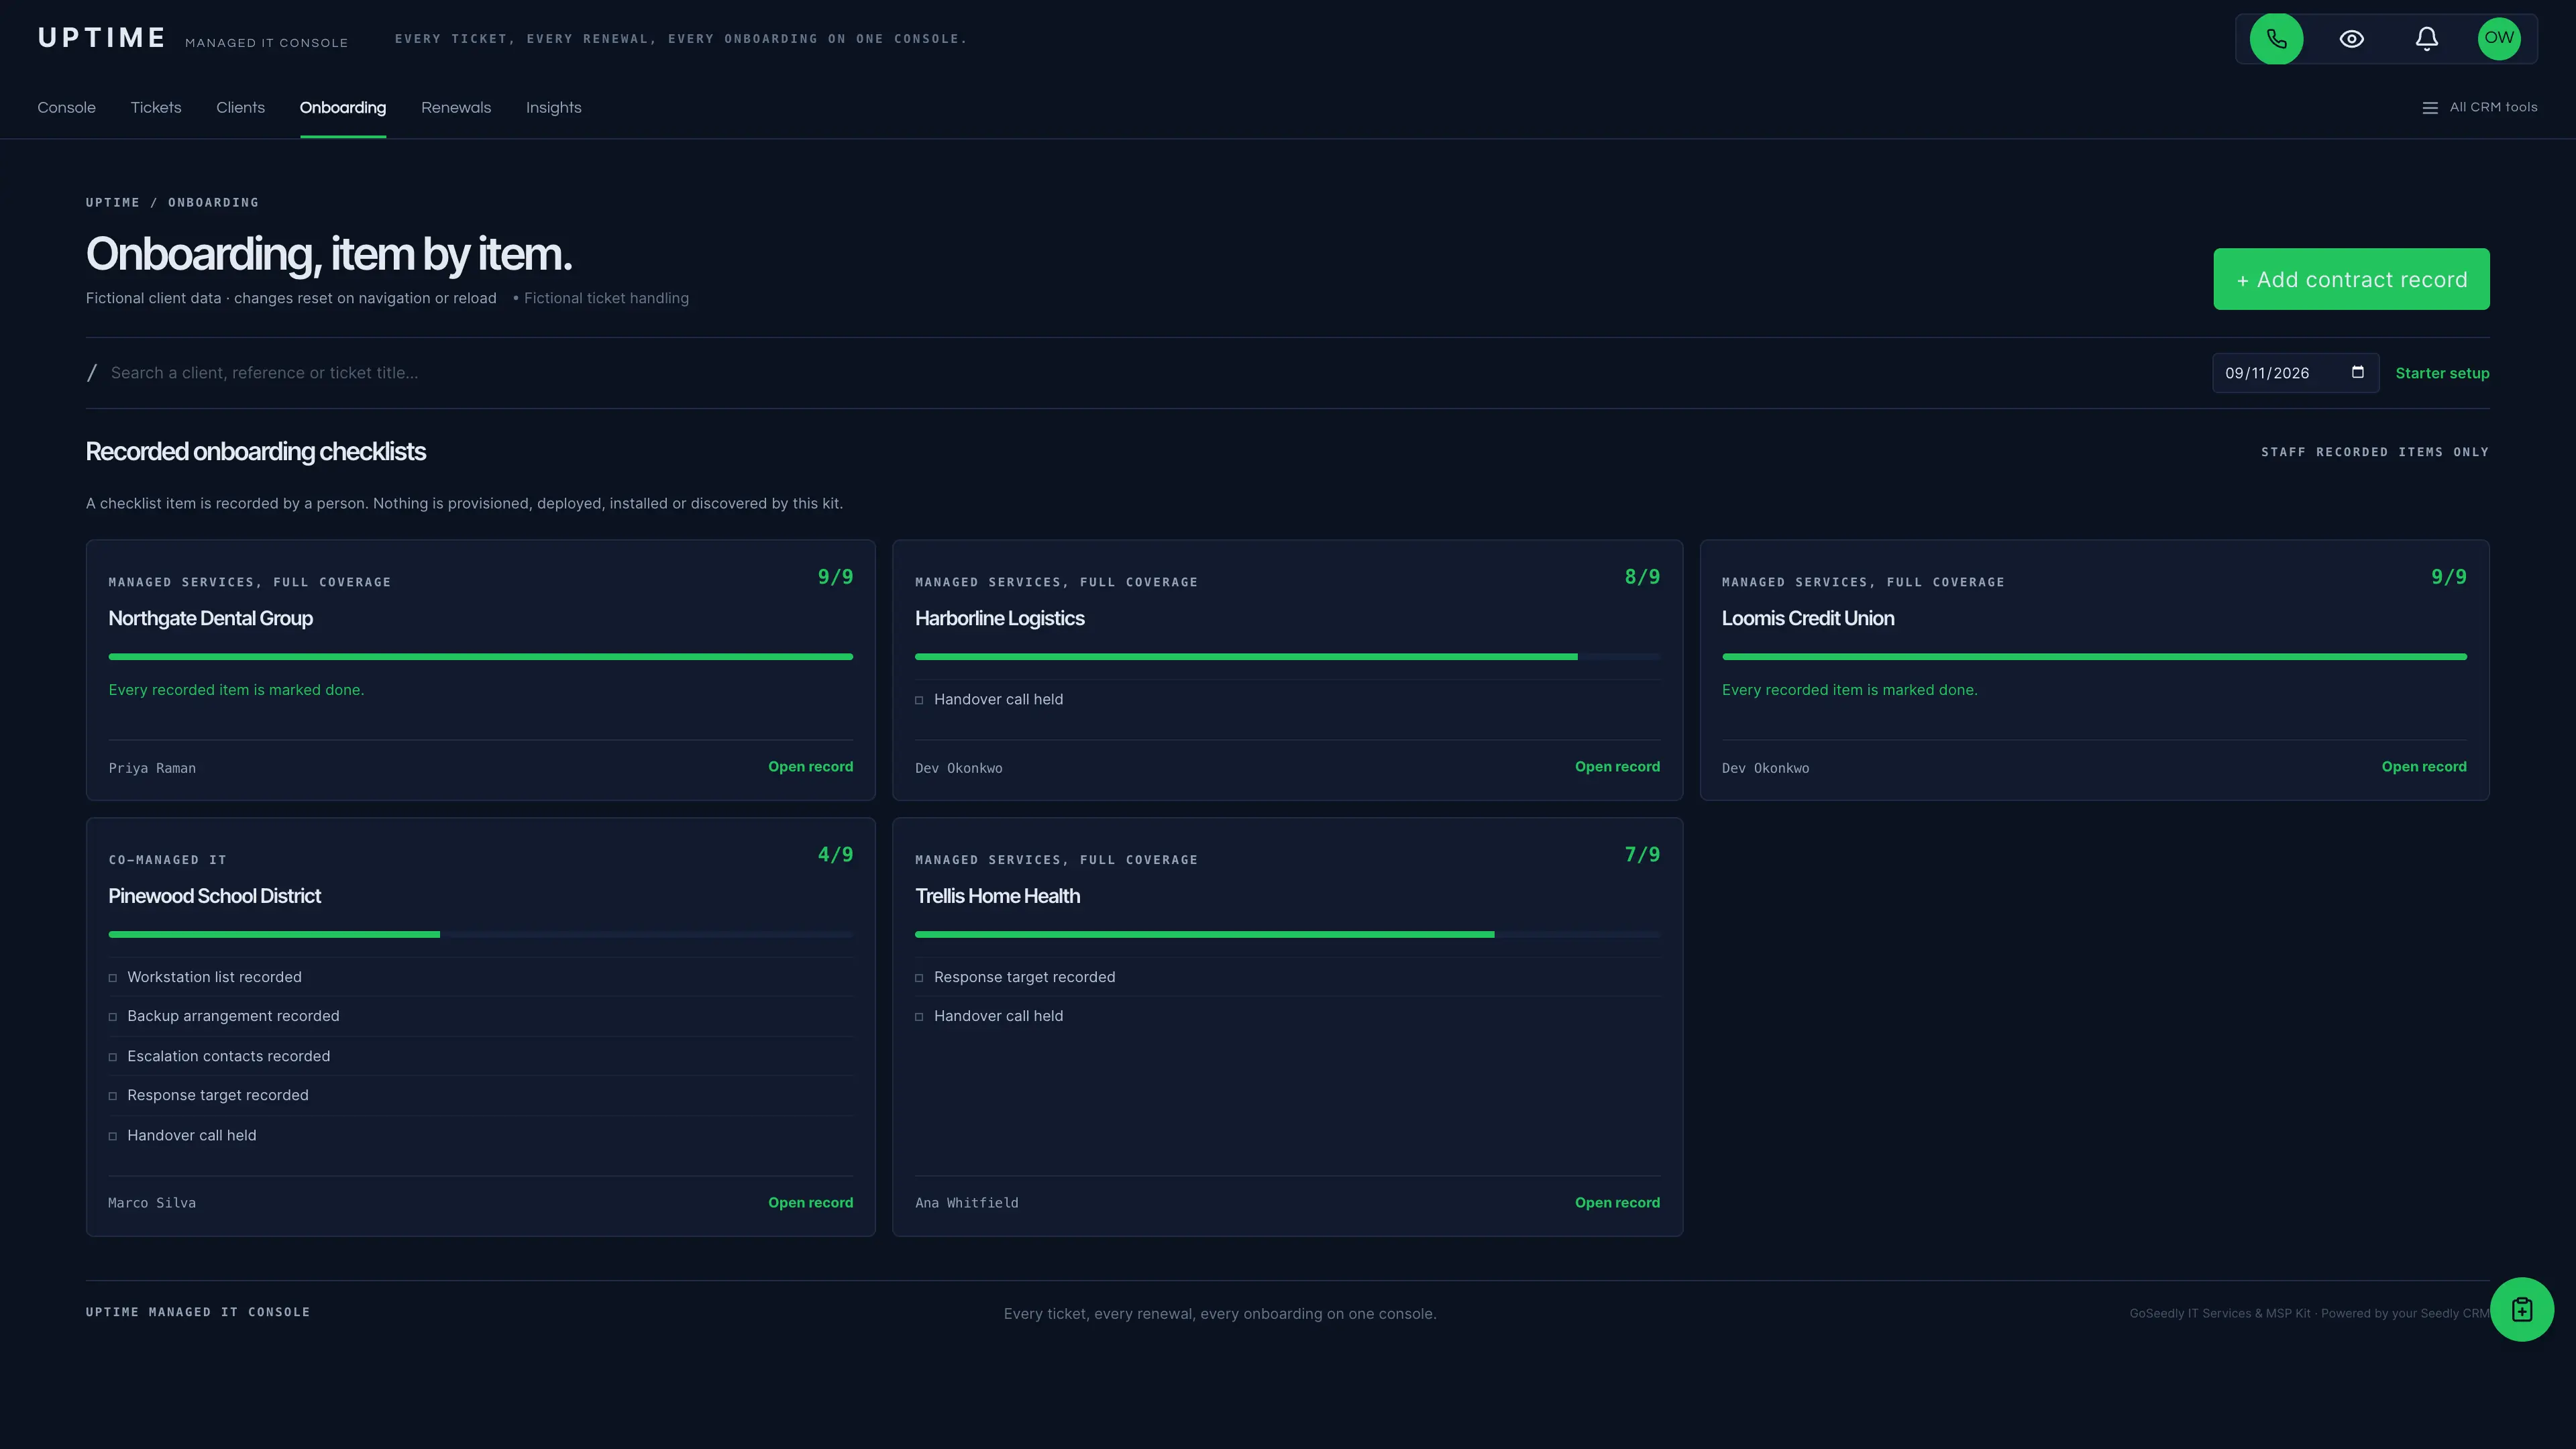Open record for Loomis Credit Union
The width and height of the screenshot is (2576, 1449).
click(x=2424, y=767)
